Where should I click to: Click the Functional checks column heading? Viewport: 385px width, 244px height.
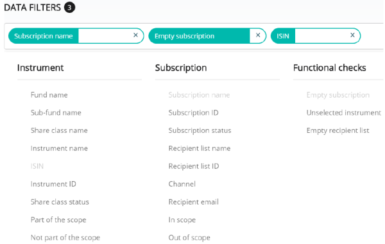(x=330, y=67)
